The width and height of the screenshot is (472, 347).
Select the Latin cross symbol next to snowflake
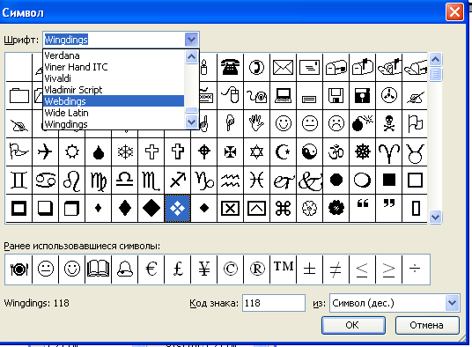coord(151,151)
